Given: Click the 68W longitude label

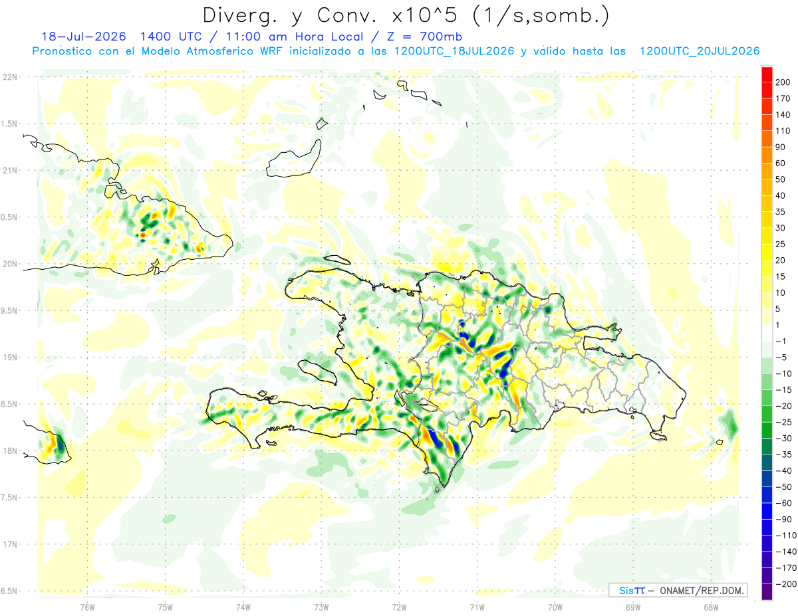Looking at the screenshot, I should click(x=711, y=607).
